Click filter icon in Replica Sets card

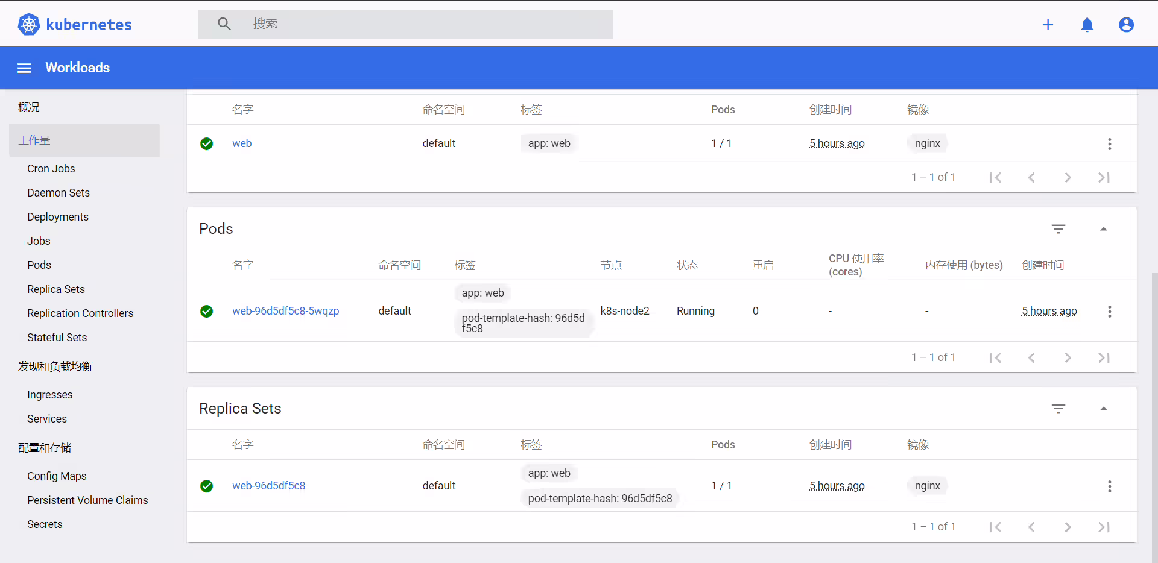click(x=1058, y=409)
